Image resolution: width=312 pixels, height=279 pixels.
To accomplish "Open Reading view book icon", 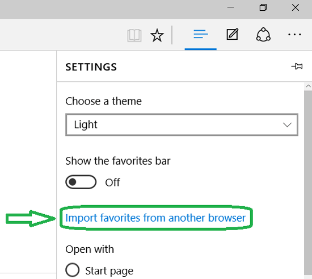I will pos(134,35).
